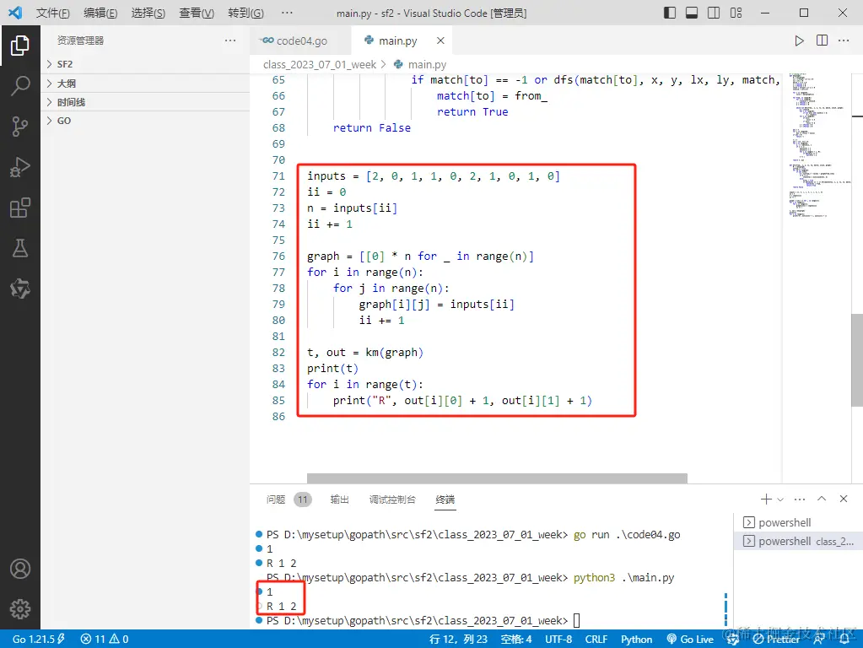
Task: Open terminal panel more actions ellipsis
Action: (800, 499)
